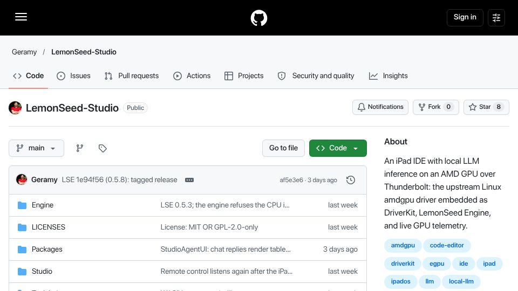Open commit message 'LSE 1e94f56 (0.5.8): tagged release'
The width and height of the screenshot is (518, 291).
pos(120,180)
